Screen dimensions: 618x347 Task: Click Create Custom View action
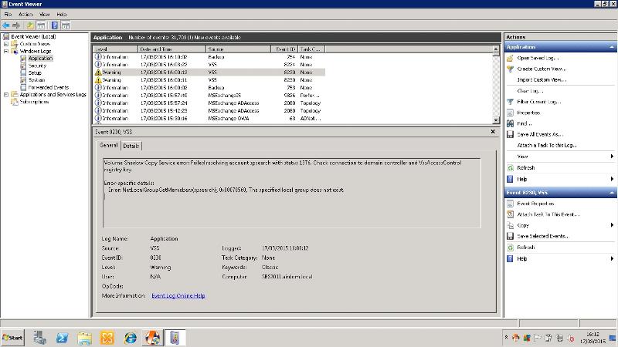pyautogui.click(x=542, y=69)
